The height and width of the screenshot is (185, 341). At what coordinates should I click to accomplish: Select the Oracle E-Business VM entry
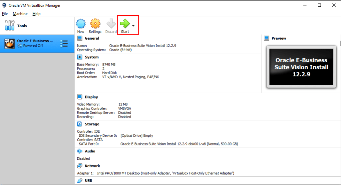point(33,43)
